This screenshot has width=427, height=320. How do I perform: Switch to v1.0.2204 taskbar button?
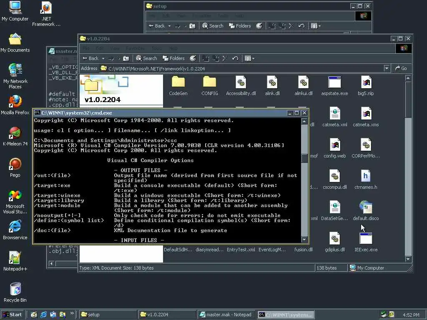click(x=167, y=315)
